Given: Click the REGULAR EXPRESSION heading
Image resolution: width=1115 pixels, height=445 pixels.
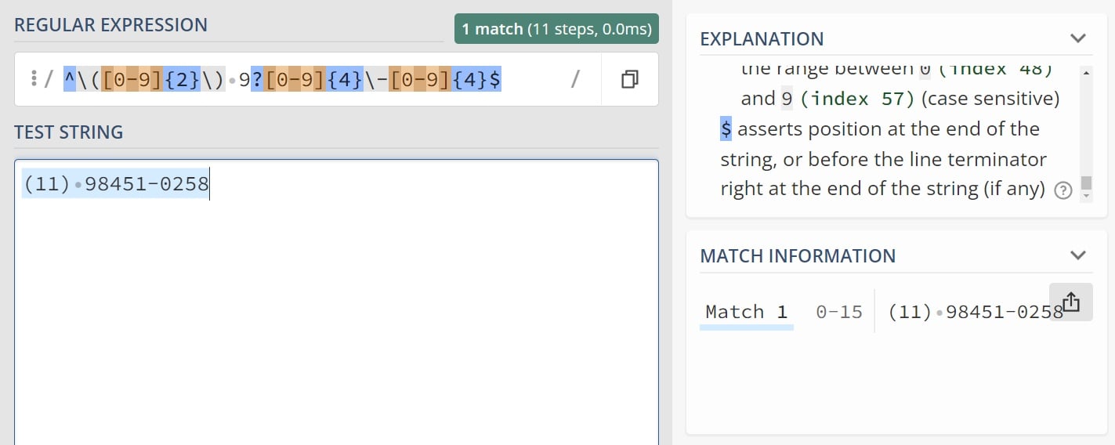Looking at the screenshot, I should pyautogui.click(x=110, y=24).
